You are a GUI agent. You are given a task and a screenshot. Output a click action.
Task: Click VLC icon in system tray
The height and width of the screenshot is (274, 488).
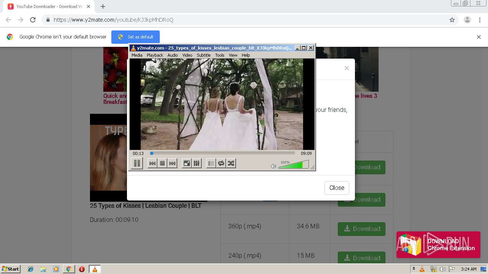[422, 269]
